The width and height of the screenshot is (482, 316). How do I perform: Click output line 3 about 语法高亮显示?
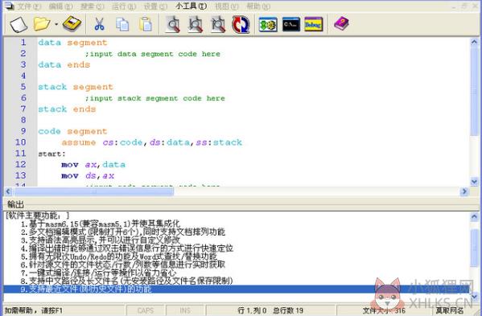[x=101, y=240]
